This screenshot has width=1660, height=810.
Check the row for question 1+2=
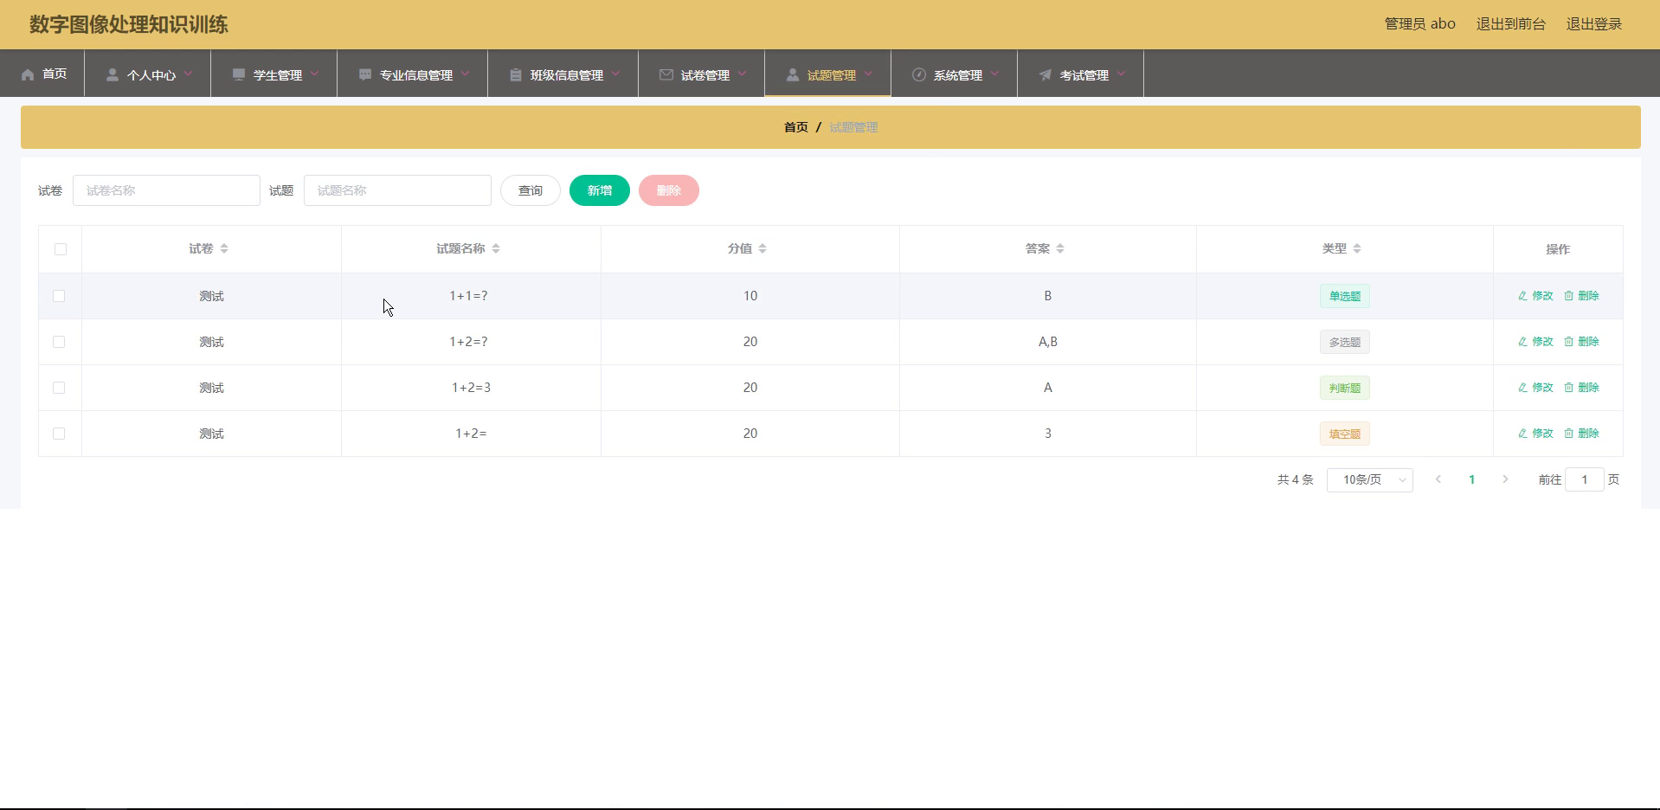[59, 434]
